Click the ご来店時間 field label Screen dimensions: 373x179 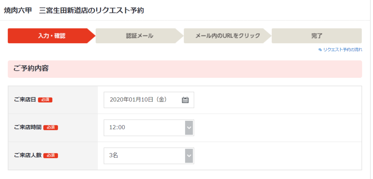tap(28, 128)
